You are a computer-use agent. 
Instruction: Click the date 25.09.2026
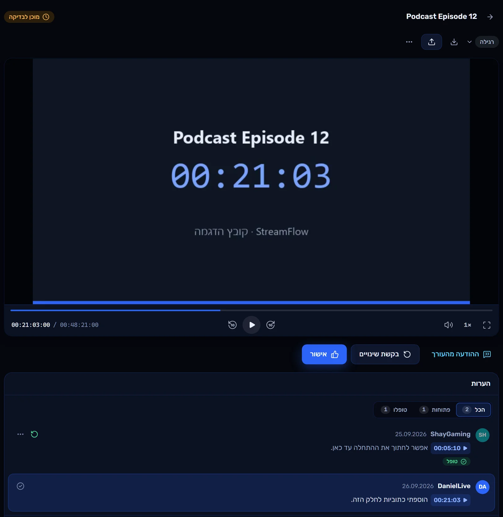[x=411, y=434]
